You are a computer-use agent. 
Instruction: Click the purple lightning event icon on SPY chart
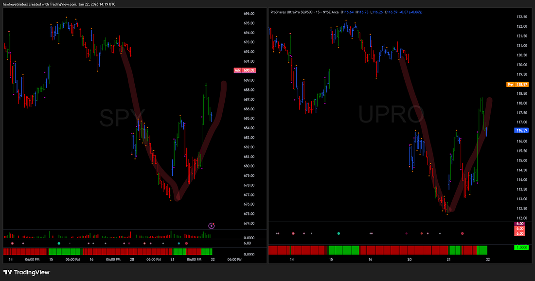coord(212,226)
